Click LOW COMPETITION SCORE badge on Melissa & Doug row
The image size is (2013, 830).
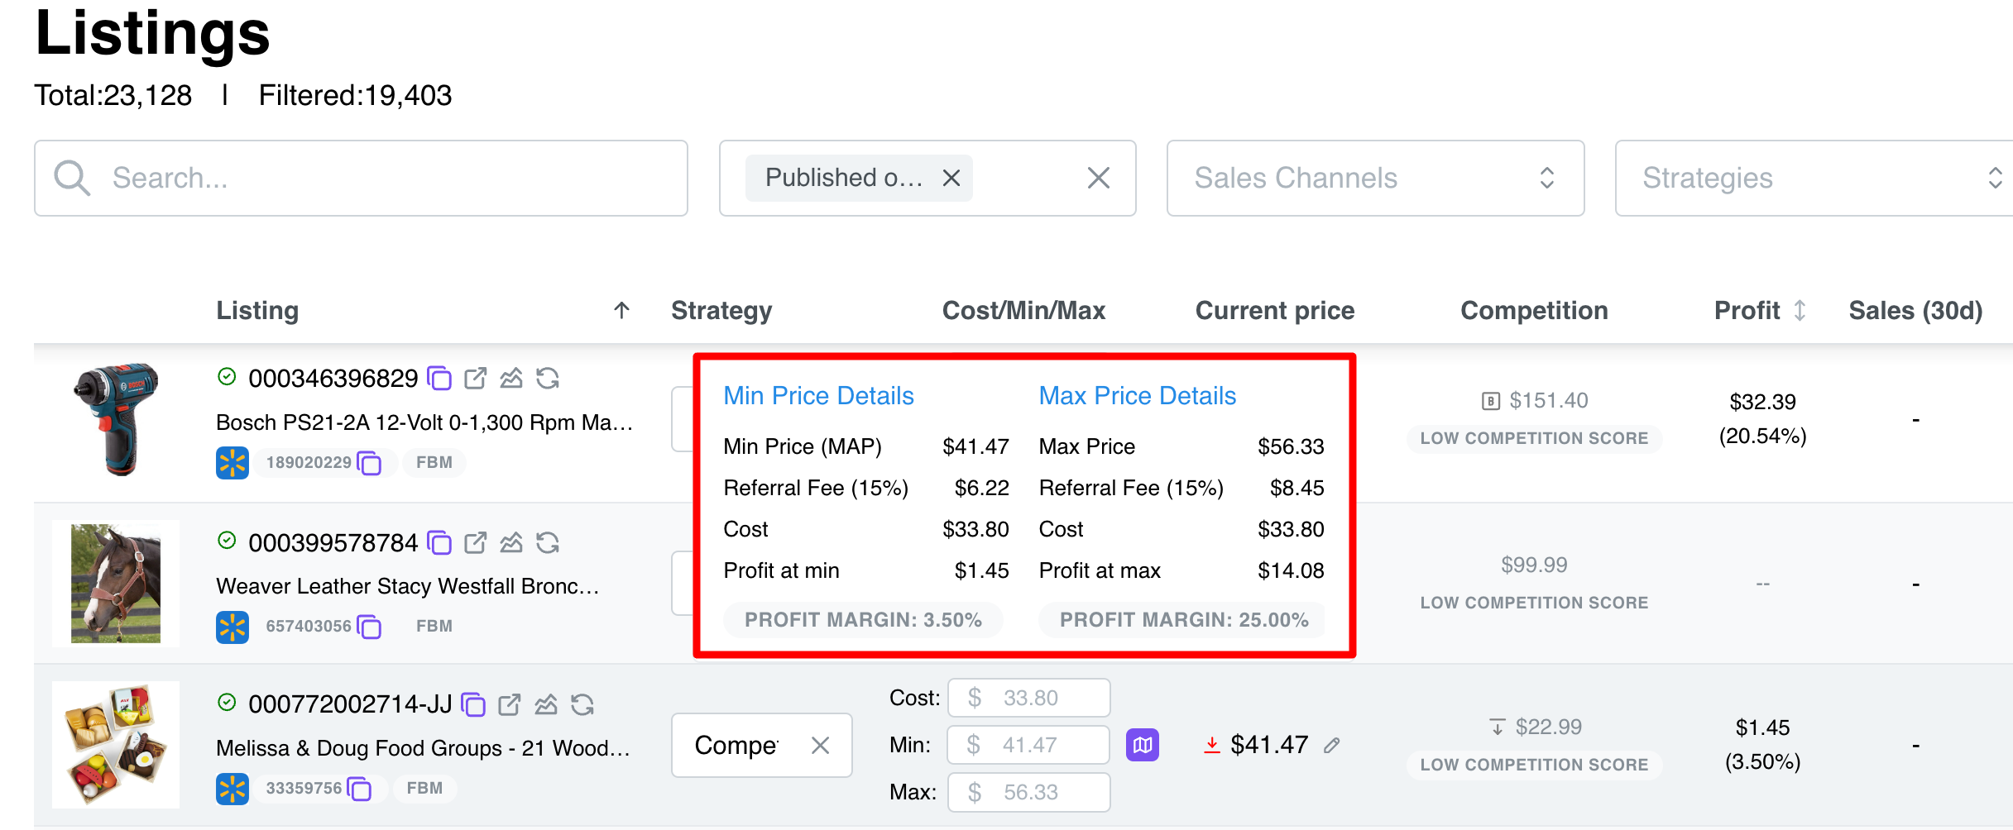tap(1534, 765)
